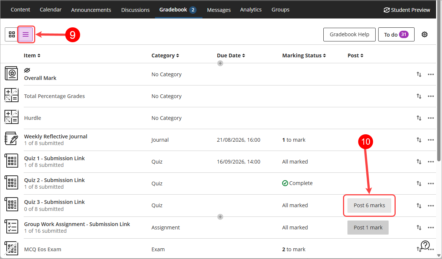
Task: Reorder Weekly Reflective Journal row
Action: (419, 140)
